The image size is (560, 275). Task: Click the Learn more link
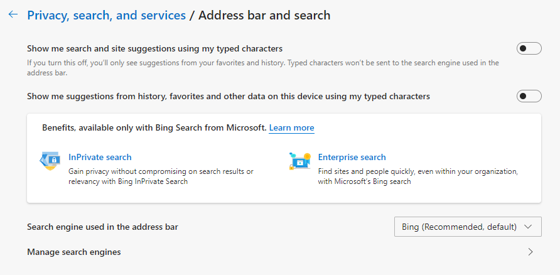[x=291, y=128]
